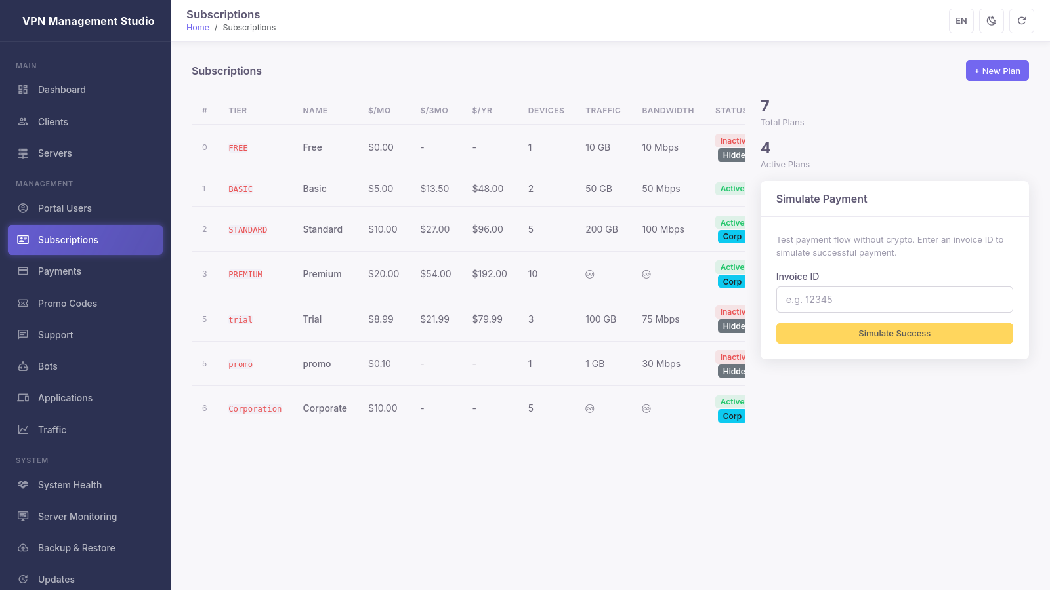Toggle dark mode with the moon icon

click(991, 20)
